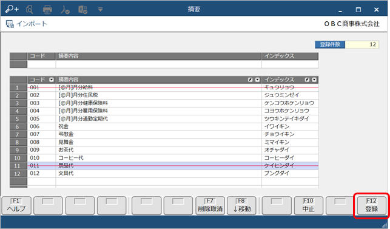The height and width of the screenshot is (229, 390).
Task: Click the ツウキンテイキダイ index cell
Action: (x=290, y=119)
